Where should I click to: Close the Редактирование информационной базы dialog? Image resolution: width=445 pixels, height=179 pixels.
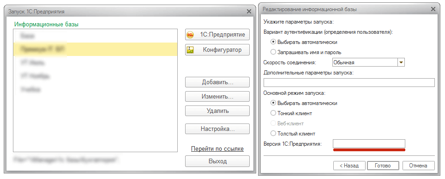point(433,9)
